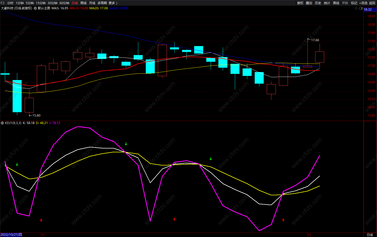The image size is (377, 237).
Task: Click the 标记 mark button
Action: [x=354, y=3]
